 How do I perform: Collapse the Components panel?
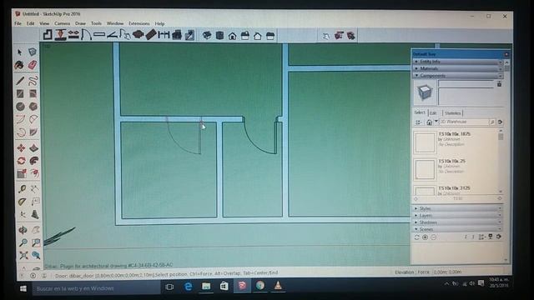click(x=458, y=76)
